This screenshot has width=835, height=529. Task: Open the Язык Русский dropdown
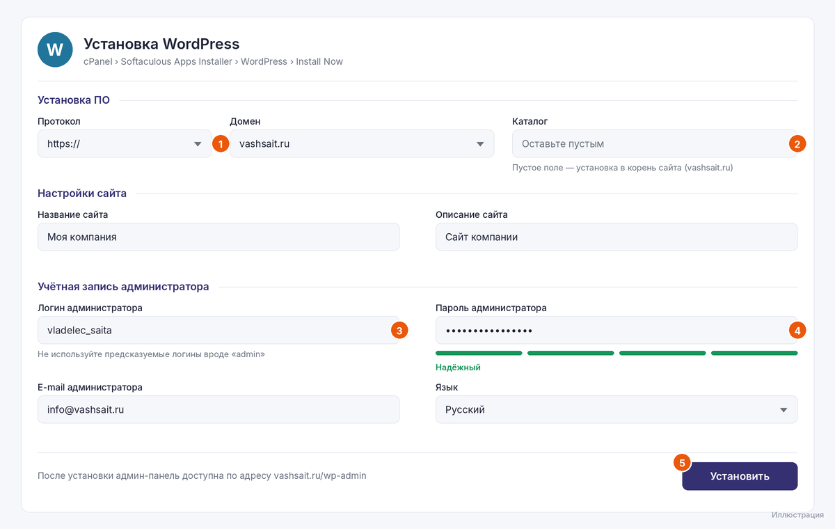coord(617,410)
